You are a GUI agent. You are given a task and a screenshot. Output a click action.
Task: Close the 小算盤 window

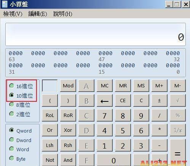(x=186, y=5)
